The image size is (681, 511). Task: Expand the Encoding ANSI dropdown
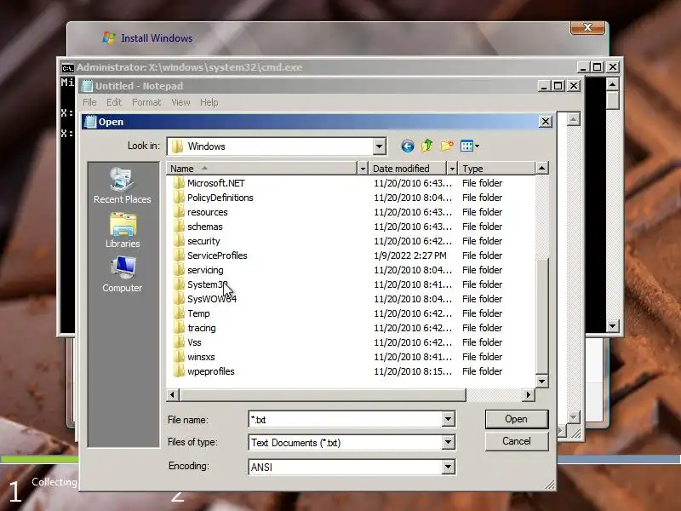tap(448, 467)
